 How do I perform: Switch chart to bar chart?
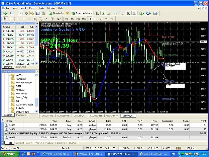pos(97,13)
